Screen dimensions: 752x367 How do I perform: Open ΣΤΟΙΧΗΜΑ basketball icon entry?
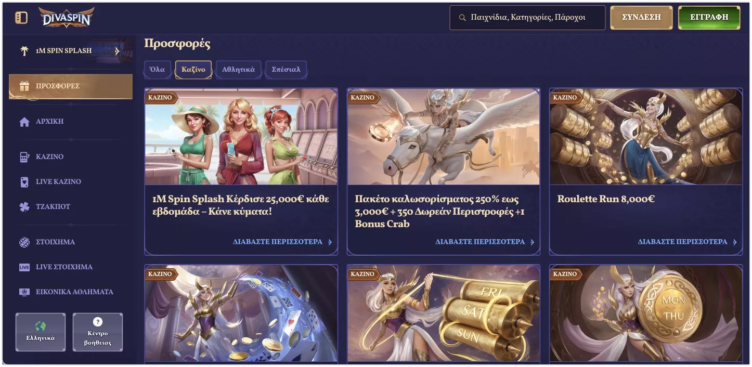[24, 242]
